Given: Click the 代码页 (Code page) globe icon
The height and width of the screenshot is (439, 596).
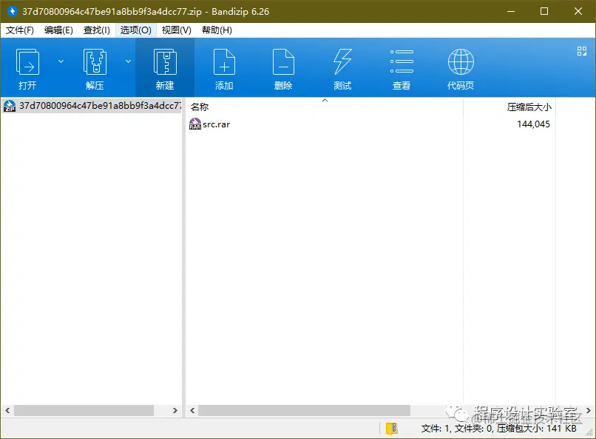Looking at the screenshot, I should point(461,61).
